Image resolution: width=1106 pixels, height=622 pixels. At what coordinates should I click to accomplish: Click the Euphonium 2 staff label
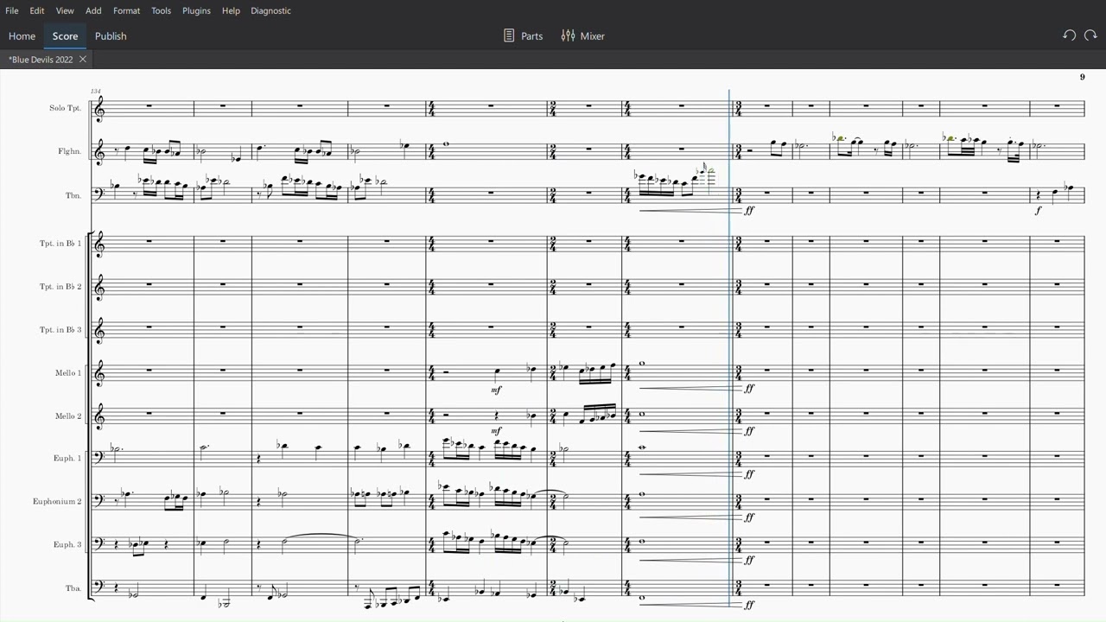click(x=57, y=502)
